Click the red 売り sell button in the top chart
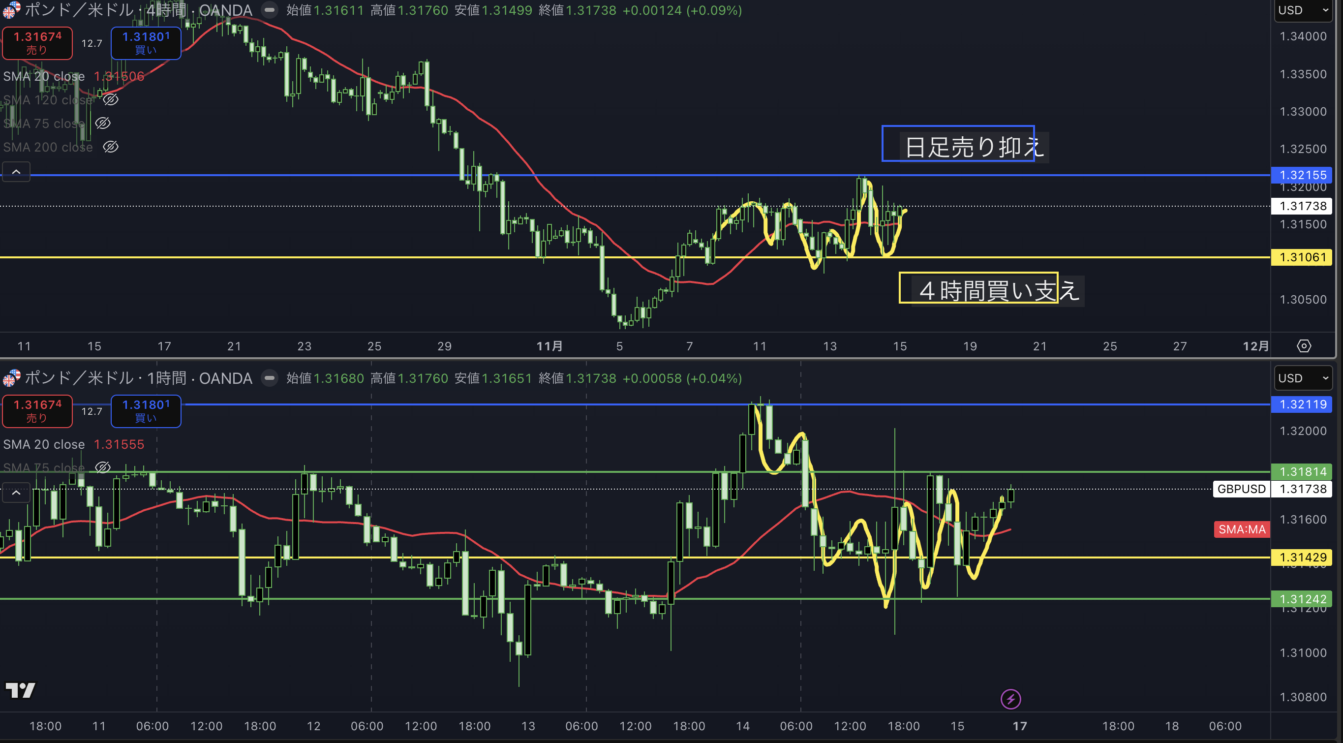Viewport: 1343px width, 743px height. [37, 43]
